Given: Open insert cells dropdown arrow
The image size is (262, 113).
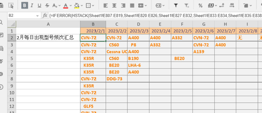Looking at the screenshot, I should tap(251, 6).
